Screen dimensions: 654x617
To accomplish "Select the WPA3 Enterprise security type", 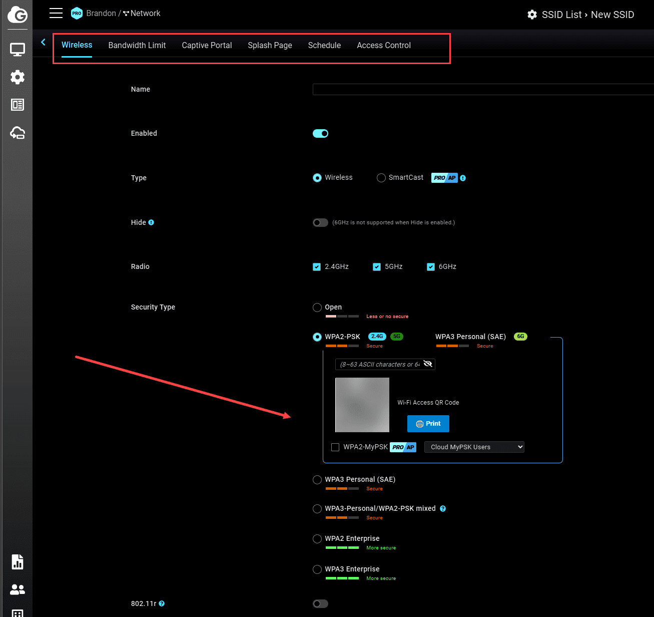I will [317, 569].
